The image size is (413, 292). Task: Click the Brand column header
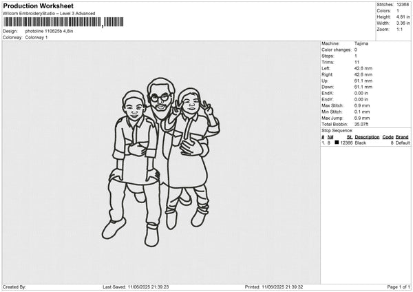pyautogui.click(x=402, y=137)
